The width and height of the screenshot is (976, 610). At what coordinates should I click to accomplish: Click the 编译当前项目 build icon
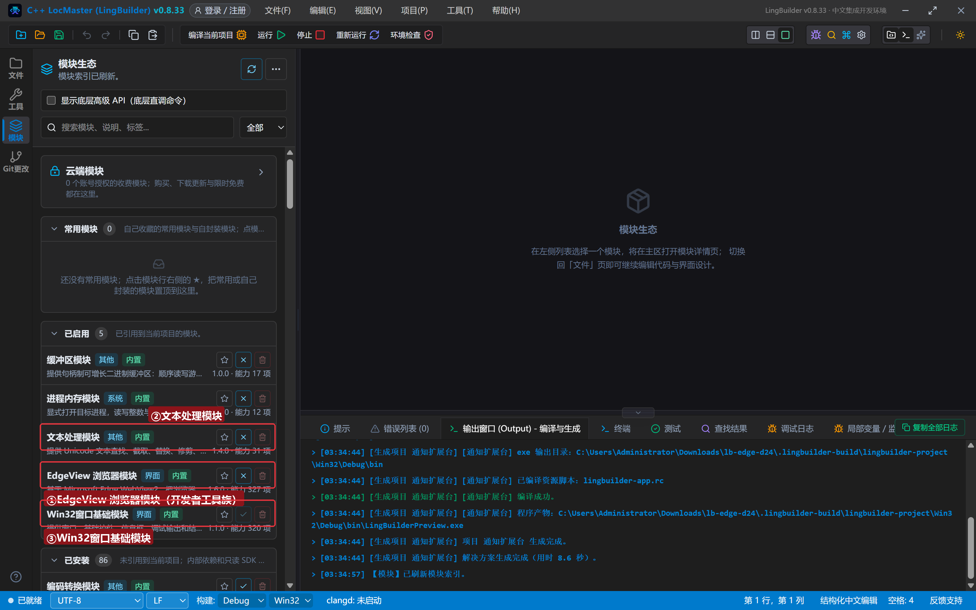(241, 35)
